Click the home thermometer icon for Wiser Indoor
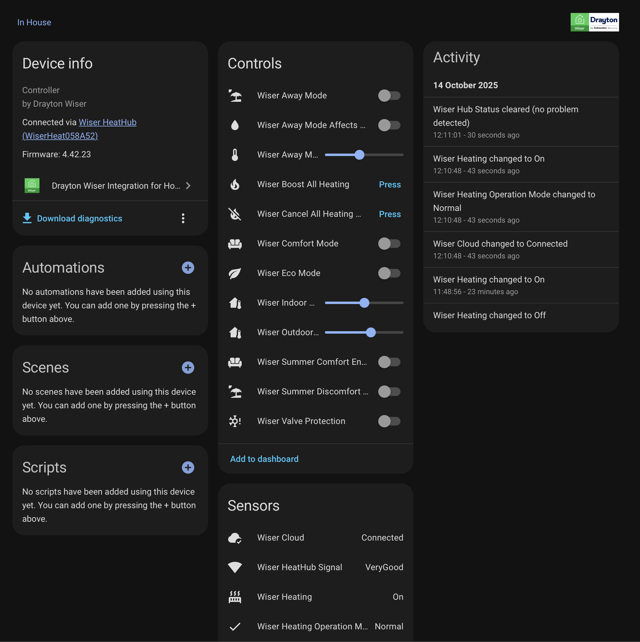The height and width of the screenshot is (642, 640). point(235,303)
